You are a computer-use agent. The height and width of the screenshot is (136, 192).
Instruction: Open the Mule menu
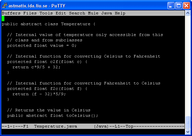pyautogui.click(x=93, y=13)
